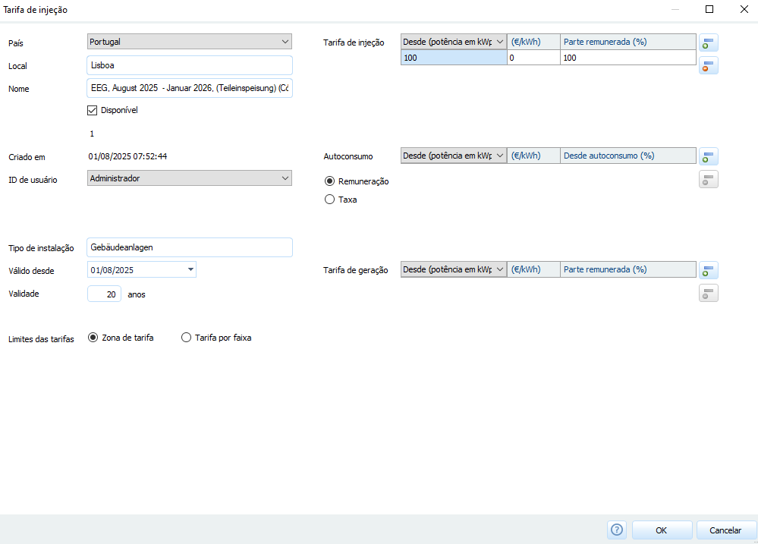
Task: Select the Parte remunerada cell value 100
Action: 627,58
